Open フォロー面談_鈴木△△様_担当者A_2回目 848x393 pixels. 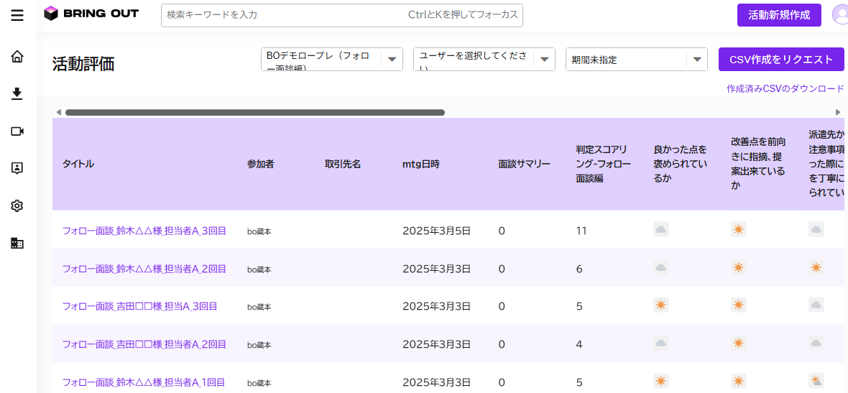tap(144, 269)
